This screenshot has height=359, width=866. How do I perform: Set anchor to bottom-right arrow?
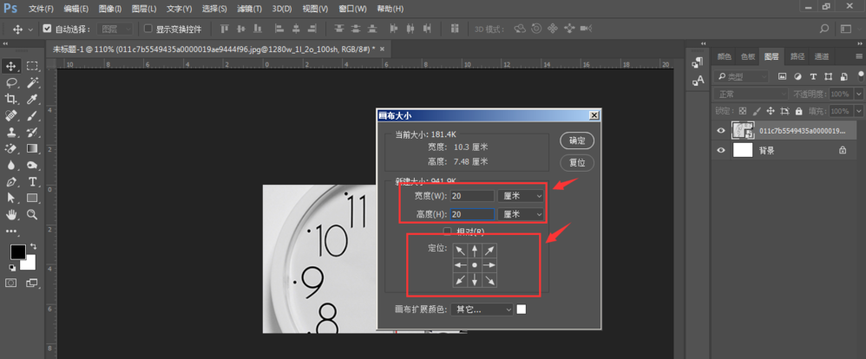pyautogui.click(x=489, y=281)
